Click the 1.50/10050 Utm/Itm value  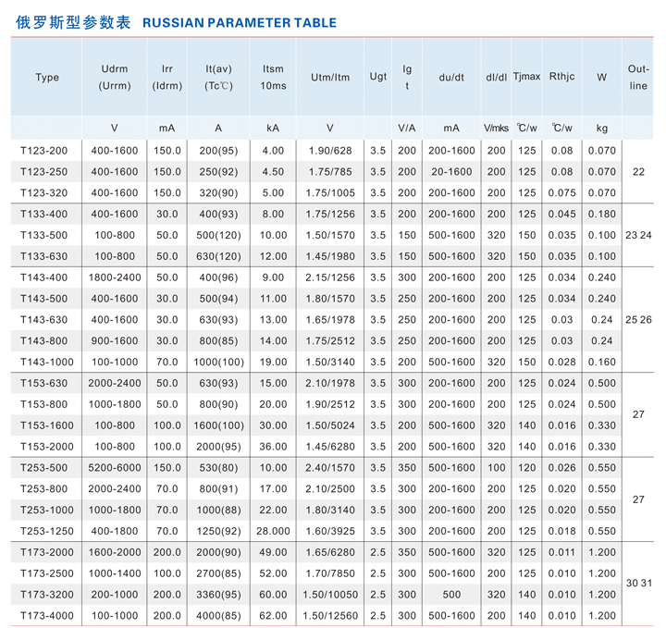point(330,595)
